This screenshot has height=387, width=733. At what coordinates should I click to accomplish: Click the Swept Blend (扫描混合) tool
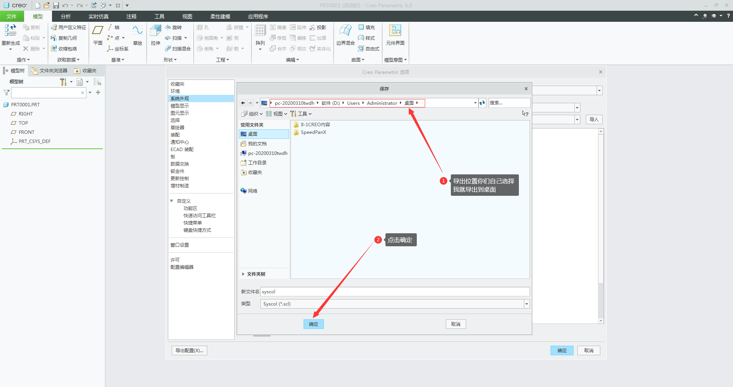(178, 49)
